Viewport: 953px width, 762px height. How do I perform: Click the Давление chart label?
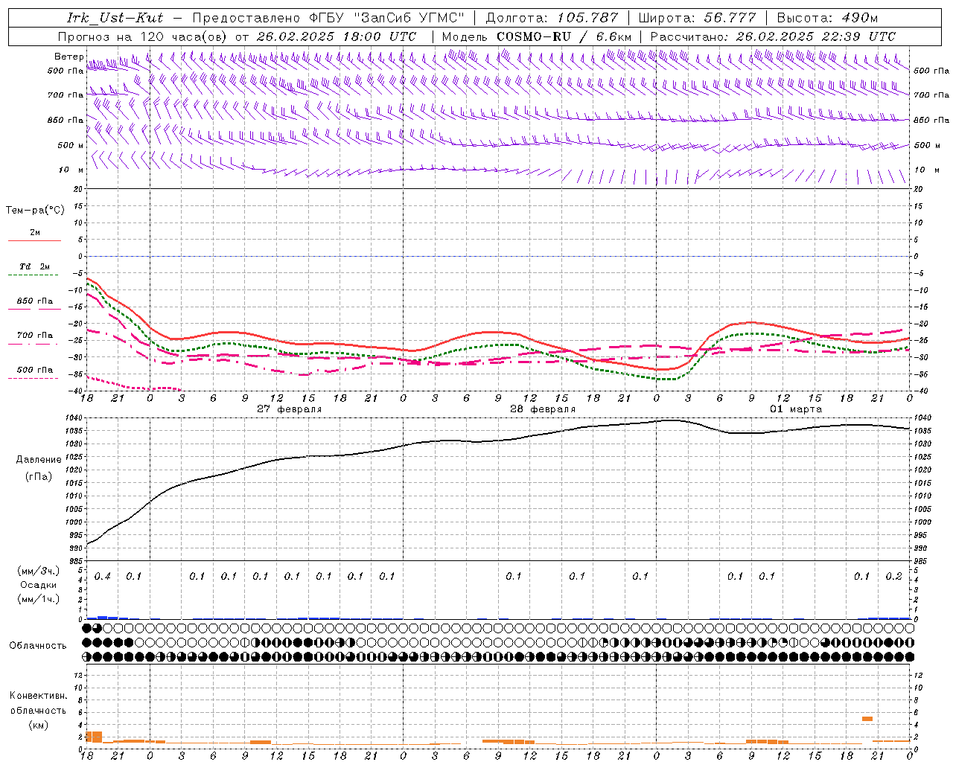[38, 460]
